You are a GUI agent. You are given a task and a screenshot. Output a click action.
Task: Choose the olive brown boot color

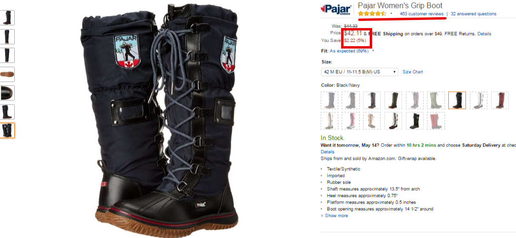tap(393, 100)
